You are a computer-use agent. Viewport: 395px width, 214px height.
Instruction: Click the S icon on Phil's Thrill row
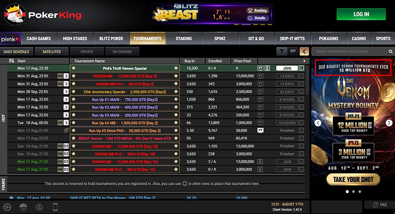point(267,68)
